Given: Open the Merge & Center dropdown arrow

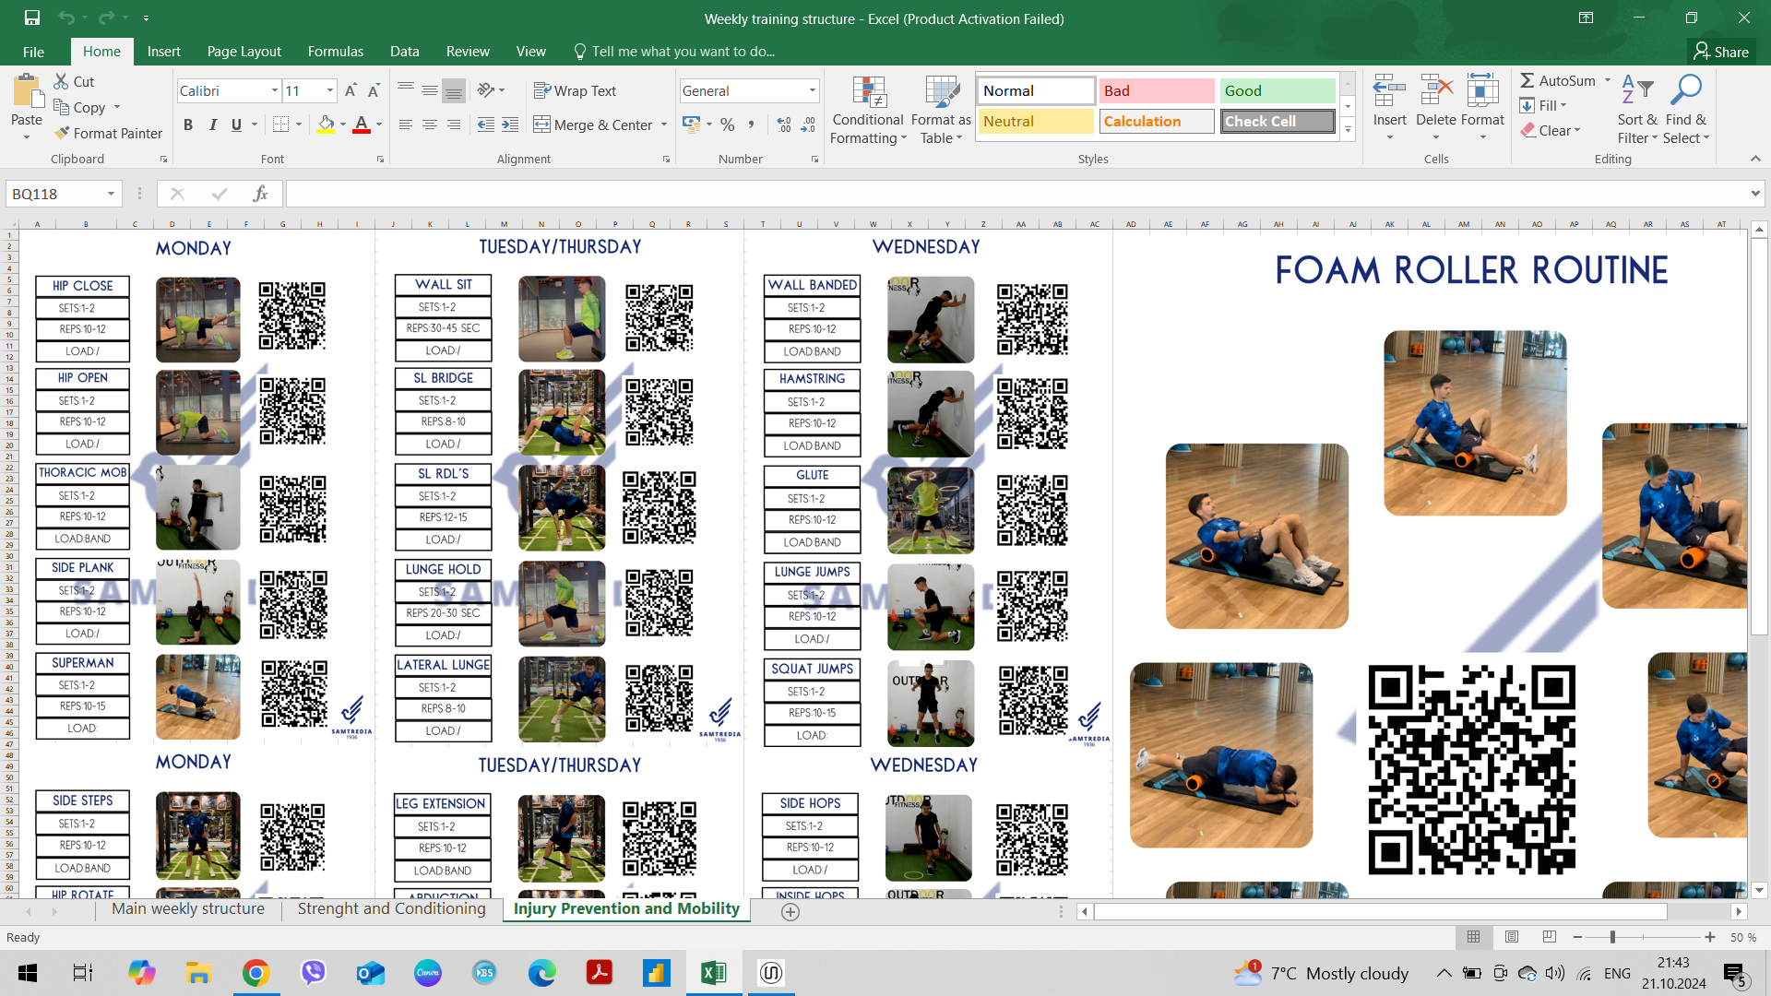Looking at the screenshot, I should (664, 125).
